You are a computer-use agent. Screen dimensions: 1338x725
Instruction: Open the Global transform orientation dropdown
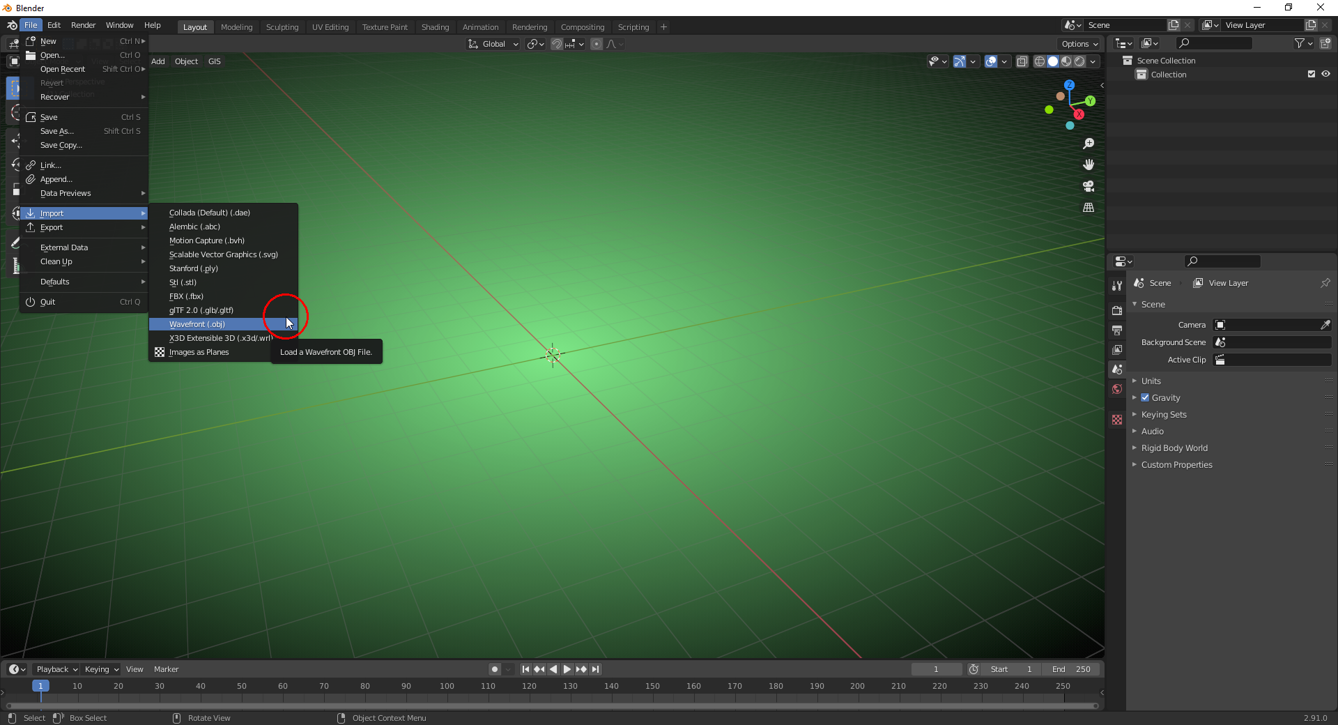click(x=493, y=43)
